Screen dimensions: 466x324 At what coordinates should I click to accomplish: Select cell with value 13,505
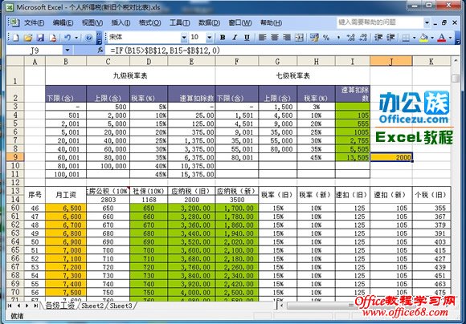pos(353,157)
